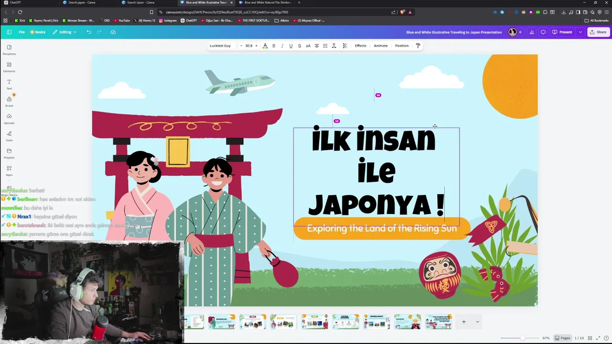Open All Bookmarks folder
Viewport: 612px width, 344px height.
click(596, 21)
